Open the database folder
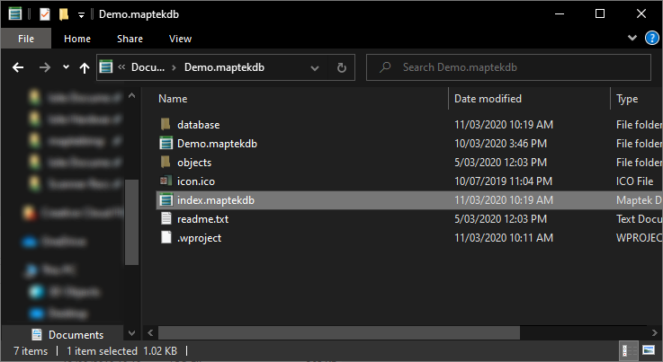 coord(198,125)
